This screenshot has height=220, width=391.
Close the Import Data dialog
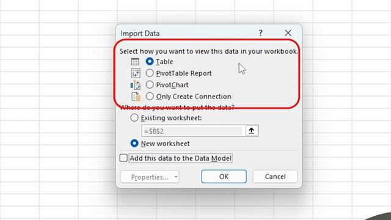(x=288, y=33)
